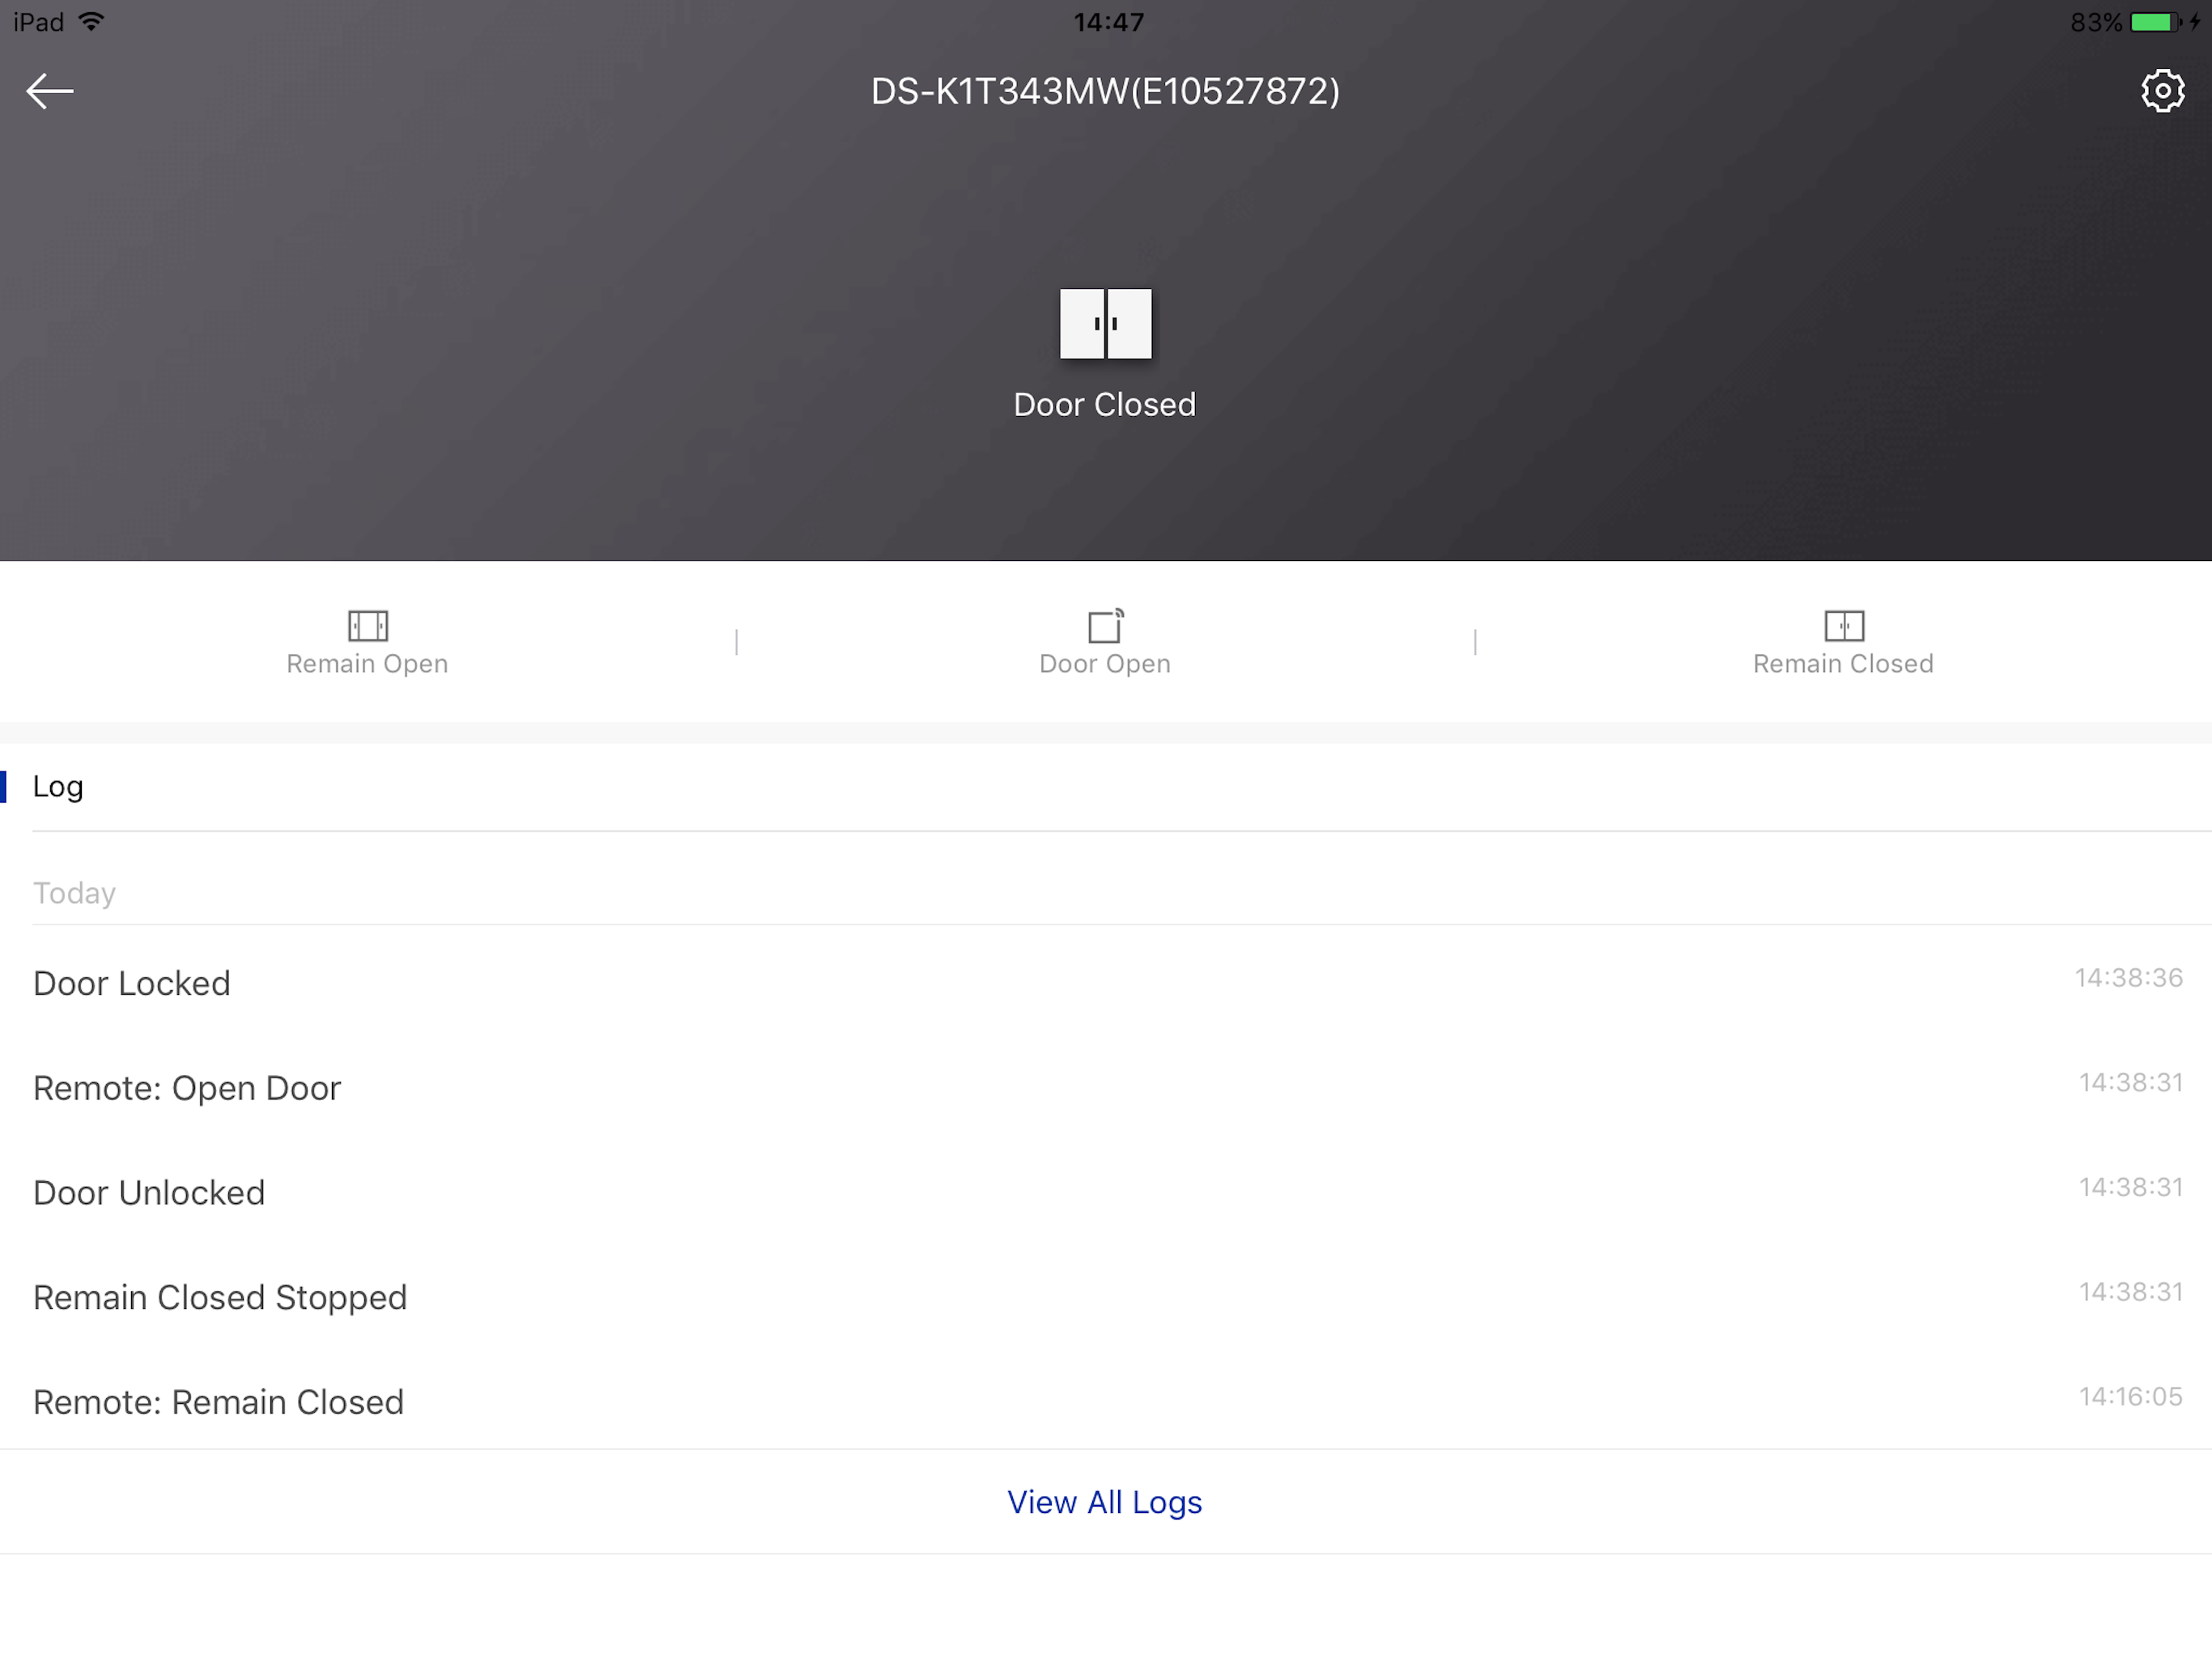This screenshot has width=2212, height=1658.
Task: Select the Remote: Remain Closed log entry
Action: click(218, 1402)
